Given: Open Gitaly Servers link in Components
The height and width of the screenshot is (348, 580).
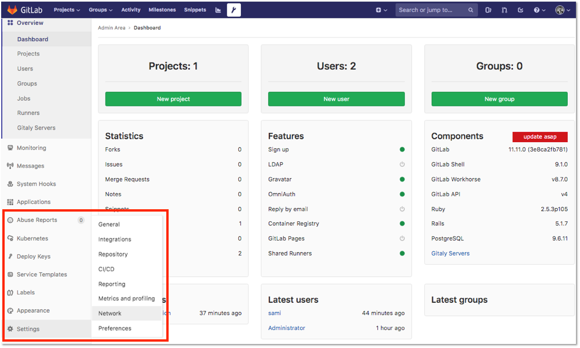Looking at the screenshot, I should pos(450,254).
